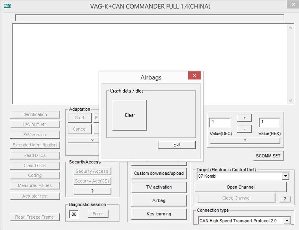Click the Adaptation Cancel button
299x230 pixels.
(x=80, y=129)
